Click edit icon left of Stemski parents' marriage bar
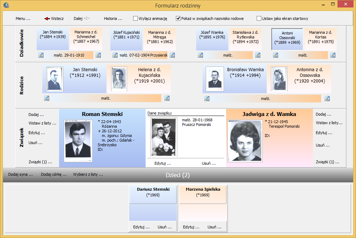Viewport: 356px width, 238px height. coord(47,99)
